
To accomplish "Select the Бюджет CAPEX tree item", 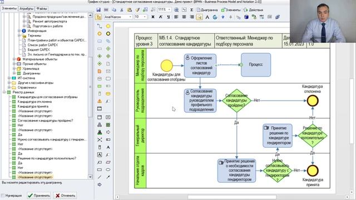I will tap(38, 49).
